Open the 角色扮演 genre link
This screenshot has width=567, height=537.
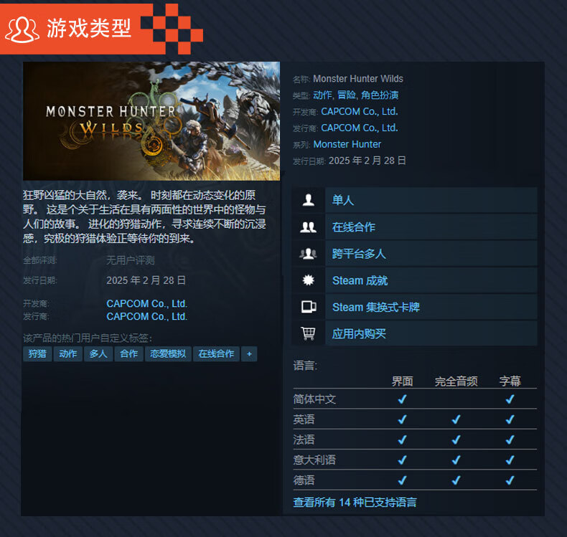click(380, 95)
